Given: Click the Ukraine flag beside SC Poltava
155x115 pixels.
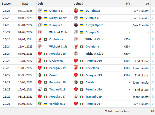Looking at the screenshot, I should pos(82,11).
